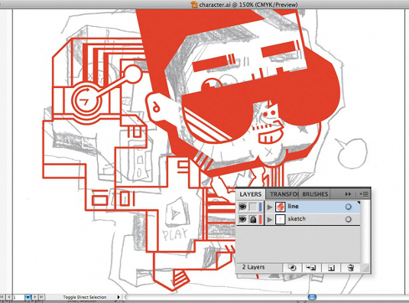
Task: Hide the sketch layer with its eye icon
Action: 242,220
